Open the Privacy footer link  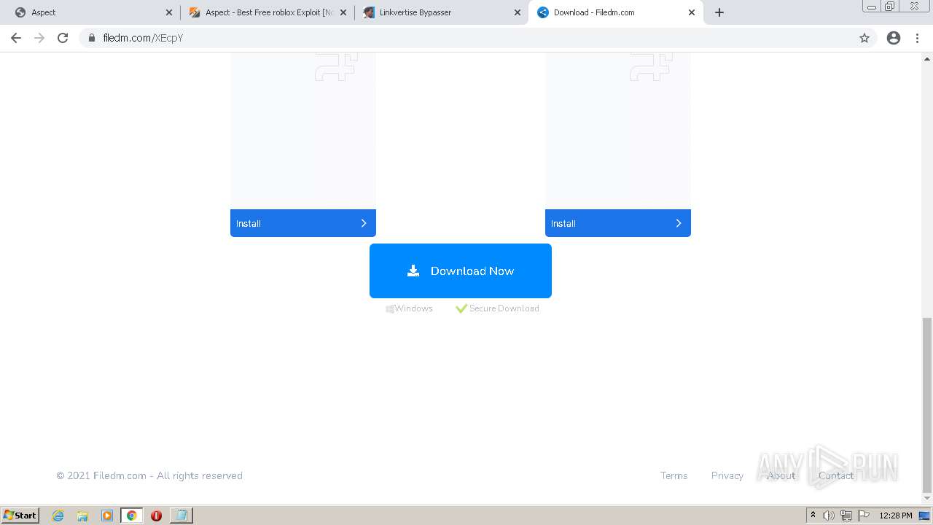tap(727, 475)
